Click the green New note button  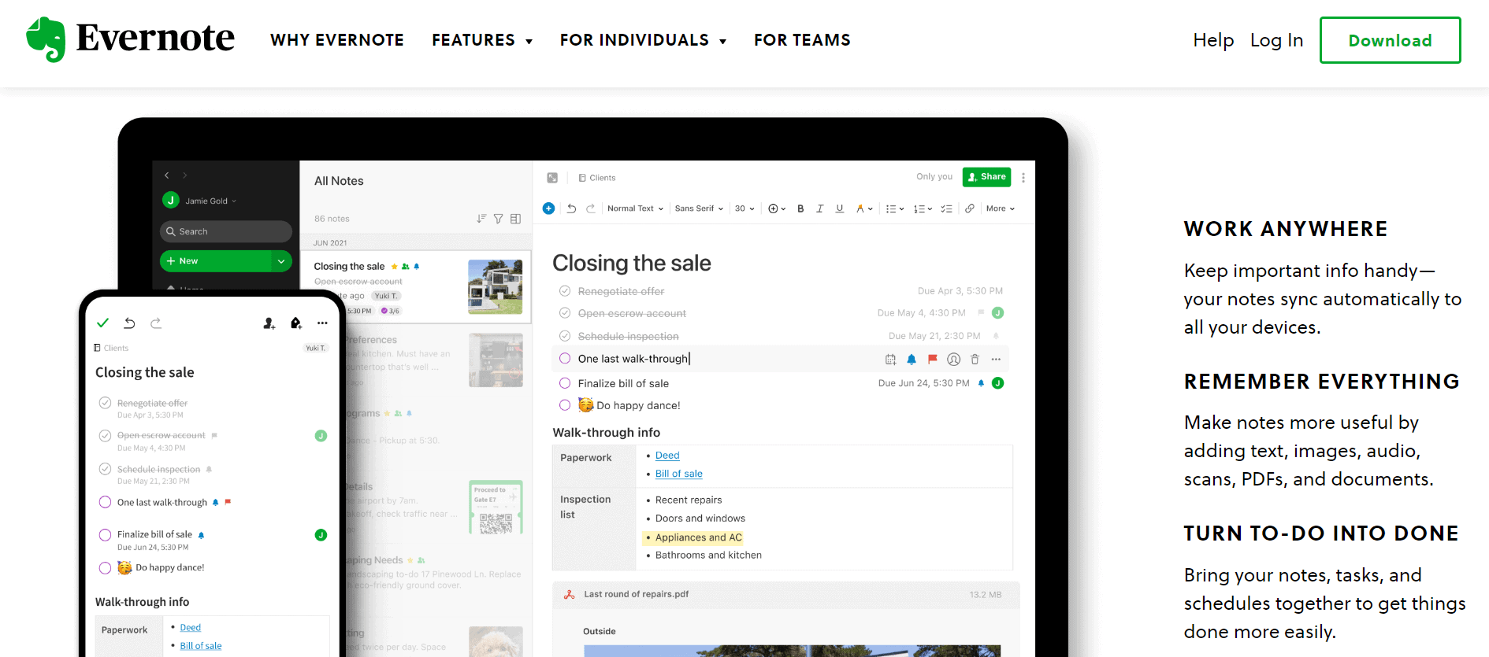215,261
